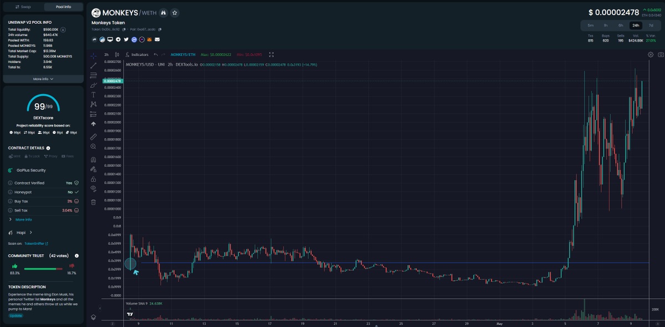665x327 pixels.
Task: Share the pair with the arrow icon
Action: tap(94, 39)
